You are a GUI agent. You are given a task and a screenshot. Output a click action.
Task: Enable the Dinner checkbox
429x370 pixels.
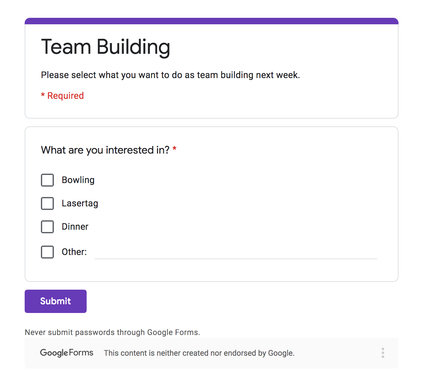pos(47,227)
